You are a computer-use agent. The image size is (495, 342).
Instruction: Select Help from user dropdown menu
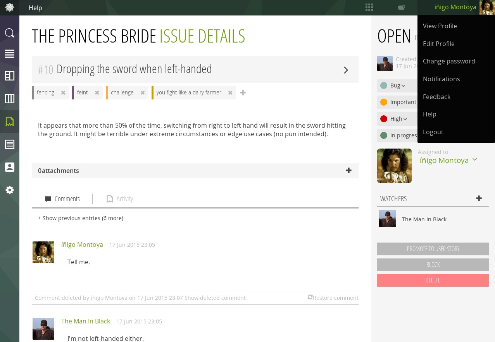(x=429, y=114)
